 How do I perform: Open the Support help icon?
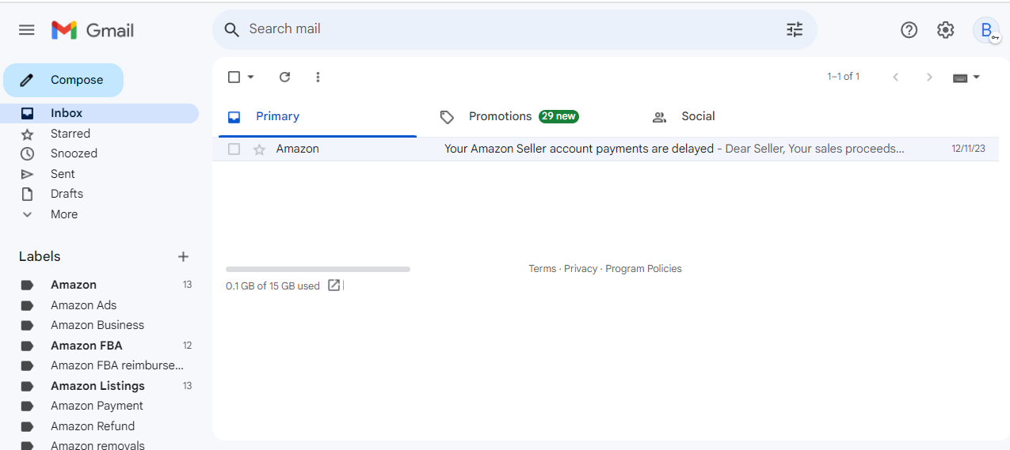coord(909,30)
